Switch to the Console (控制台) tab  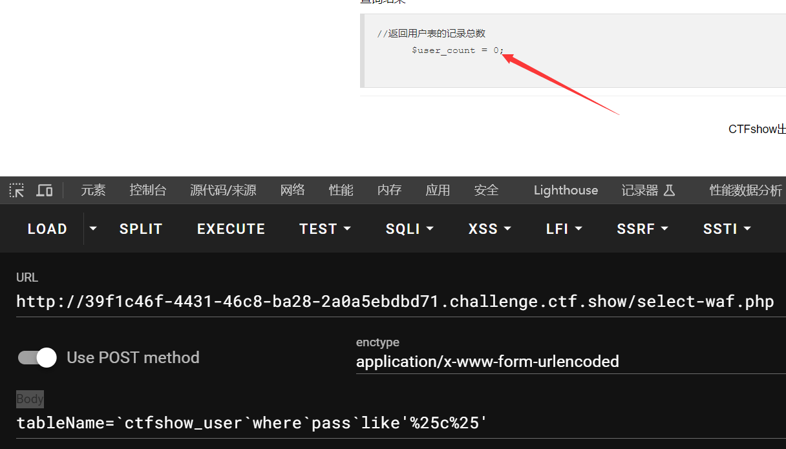point(148,190)
